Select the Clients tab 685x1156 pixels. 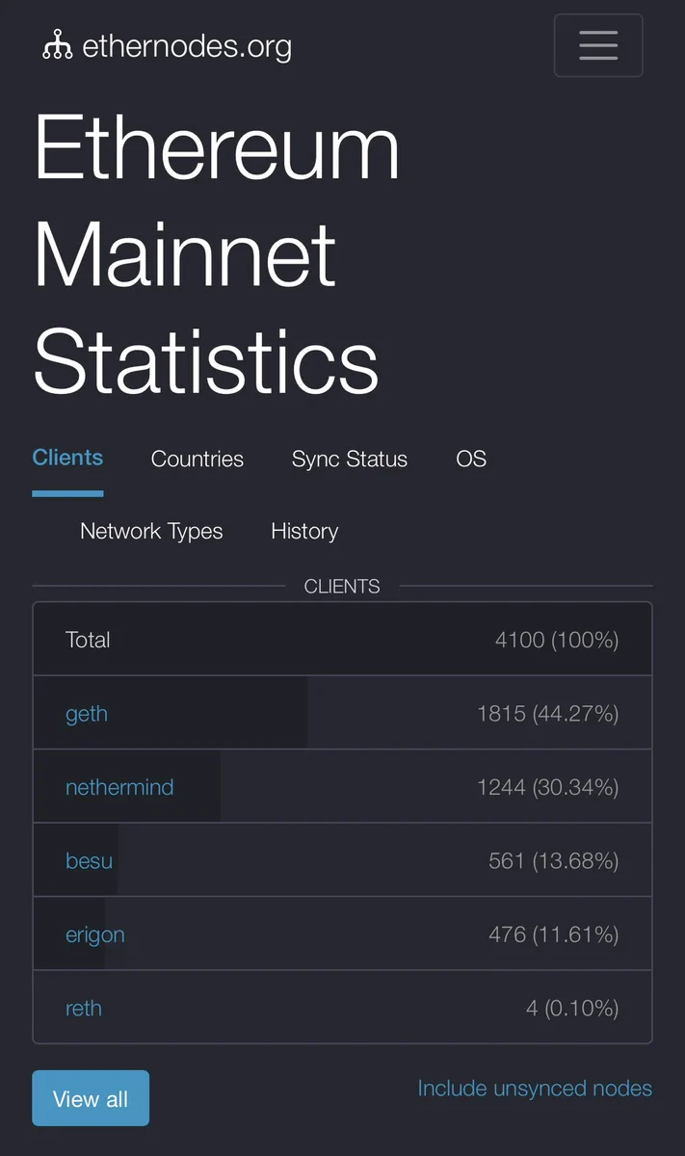[67, 459]
